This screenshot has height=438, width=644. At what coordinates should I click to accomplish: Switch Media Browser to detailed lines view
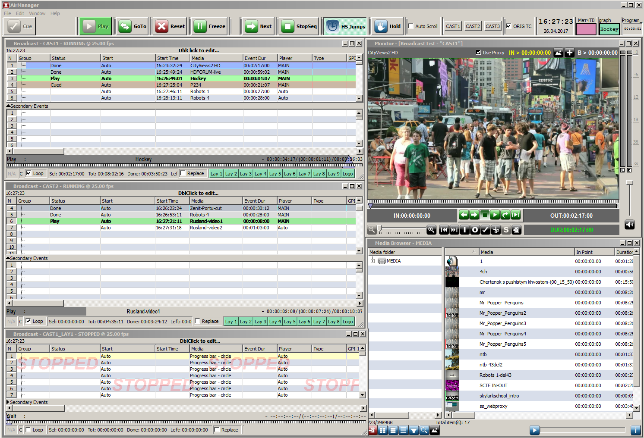403,430
